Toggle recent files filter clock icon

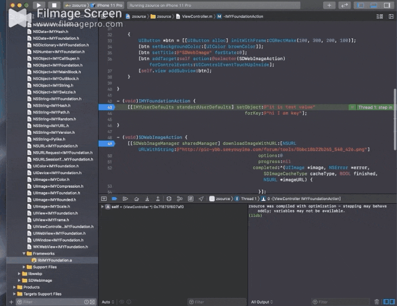pyautogui.click(x=86, y=302)
